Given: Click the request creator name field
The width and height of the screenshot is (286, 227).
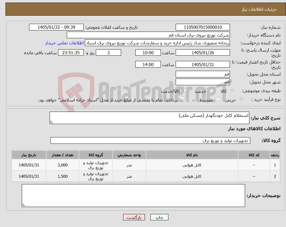Looking at the screenshot, I should [157, 43].
